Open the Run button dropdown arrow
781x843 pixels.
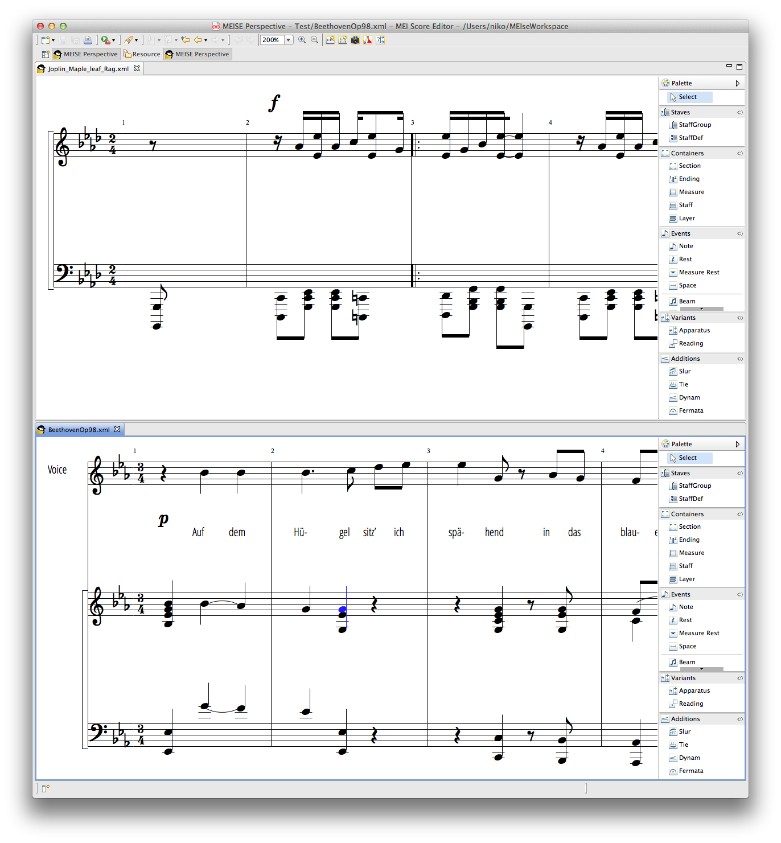(x=113, y=40)
